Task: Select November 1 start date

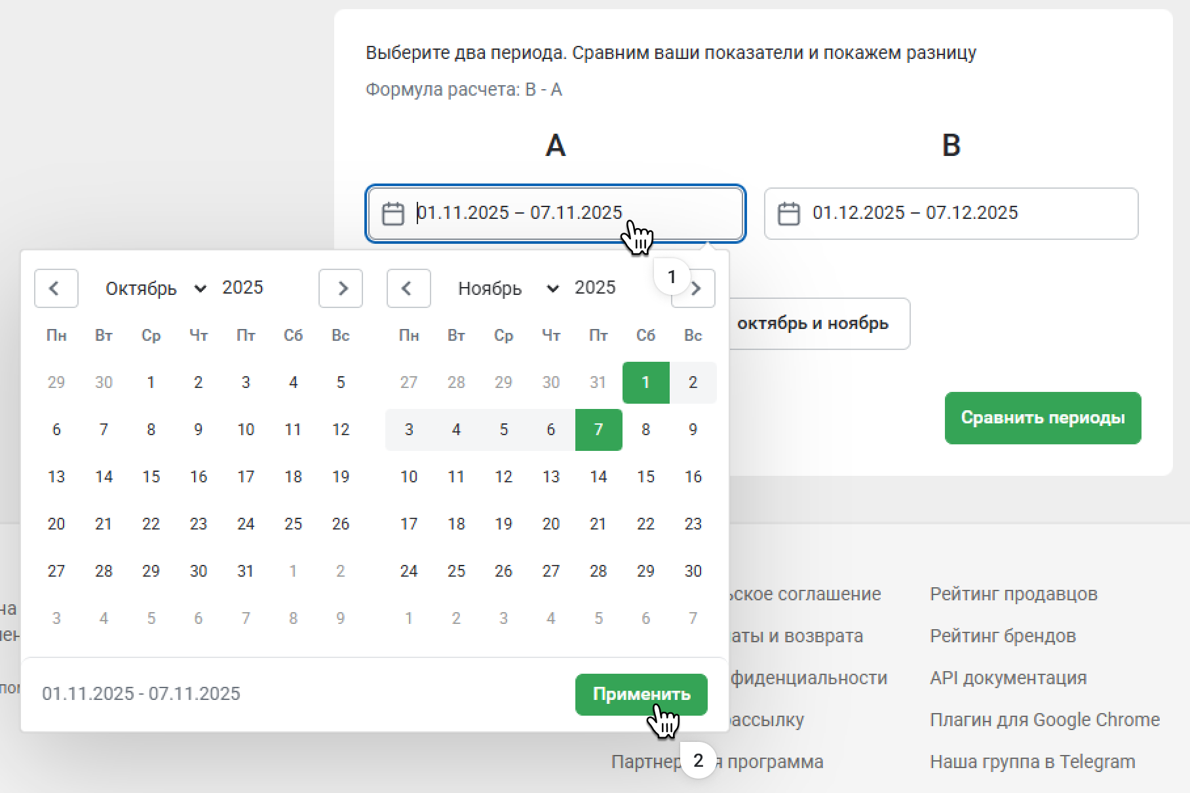Action: [x=645, y=383]
